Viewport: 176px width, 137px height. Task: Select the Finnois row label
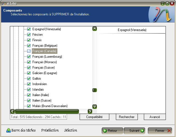pyautogui.click(x=37, y=40)
